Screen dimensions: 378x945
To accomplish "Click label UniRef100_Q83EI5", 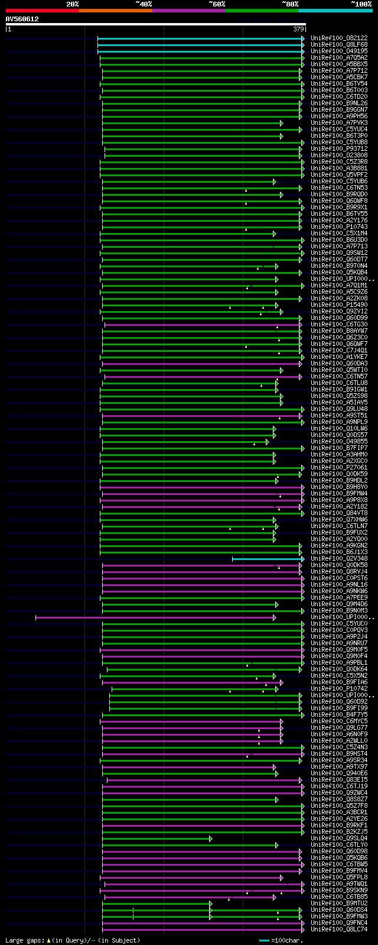I will (x=339, y=779).
